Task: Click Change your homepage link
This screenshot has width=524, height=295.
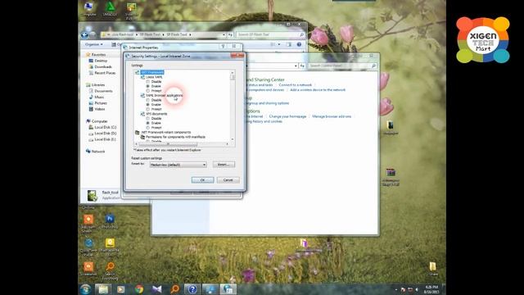Action: [287, 116]
